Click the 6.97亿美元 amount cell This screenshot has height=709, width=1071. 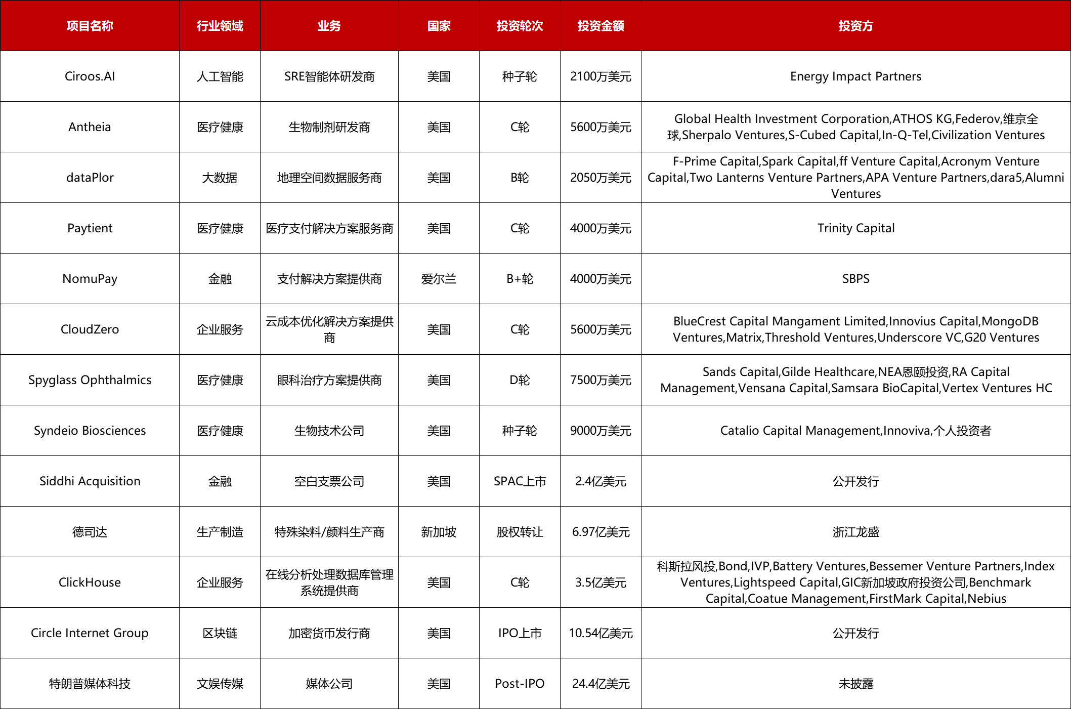tap(601, 532)
